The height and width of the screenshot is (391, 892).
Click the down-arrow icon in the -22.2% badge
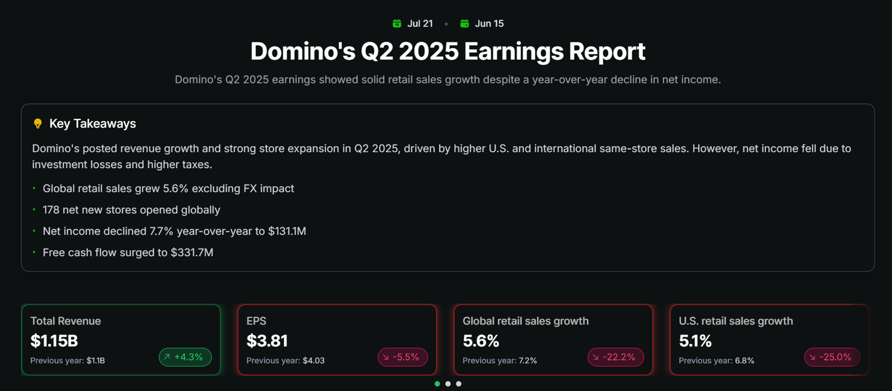596,357
